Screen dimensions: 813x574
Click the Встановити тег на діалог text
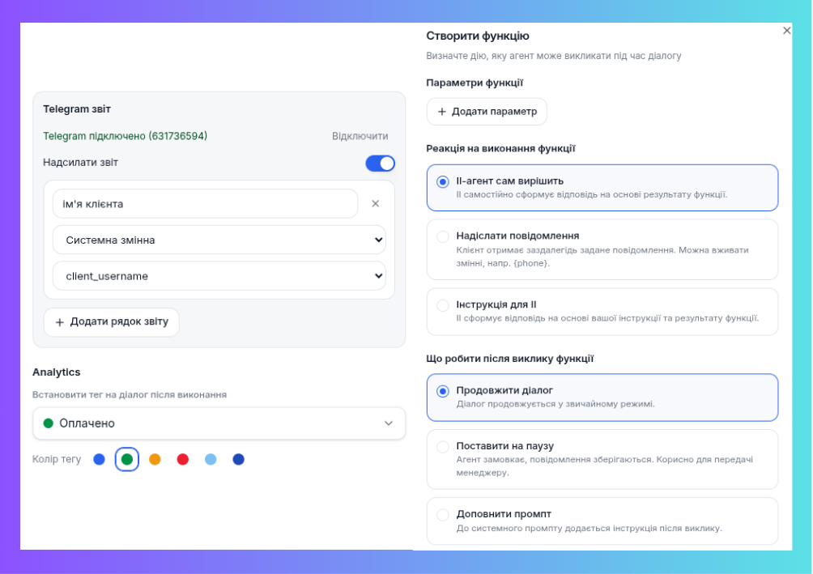pyautogui.click(x=130, y=394)
